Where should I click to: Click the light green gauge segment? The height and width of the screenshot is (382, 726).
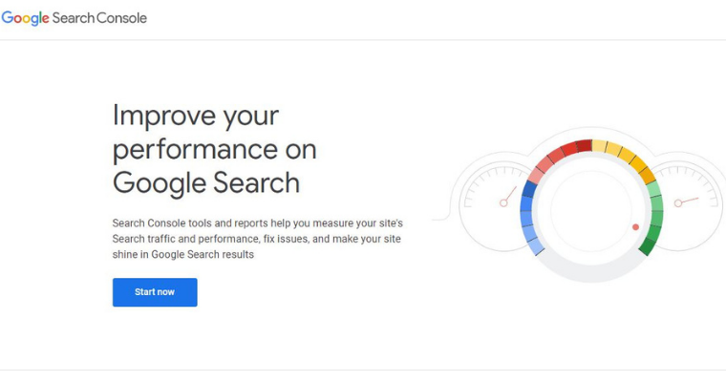pyautogui.click(x=653, y=189)
